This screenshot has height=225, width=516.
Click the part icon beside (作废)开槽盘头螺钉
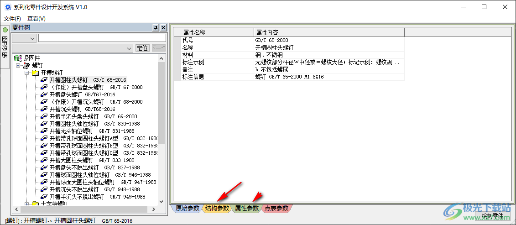pyautogui.click(x=44, y=87)
